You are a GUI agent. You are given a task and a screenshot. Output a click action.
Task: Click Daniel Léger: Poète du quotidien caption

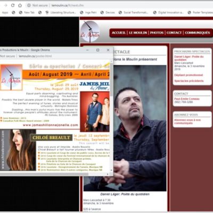[x=125, y=194]
